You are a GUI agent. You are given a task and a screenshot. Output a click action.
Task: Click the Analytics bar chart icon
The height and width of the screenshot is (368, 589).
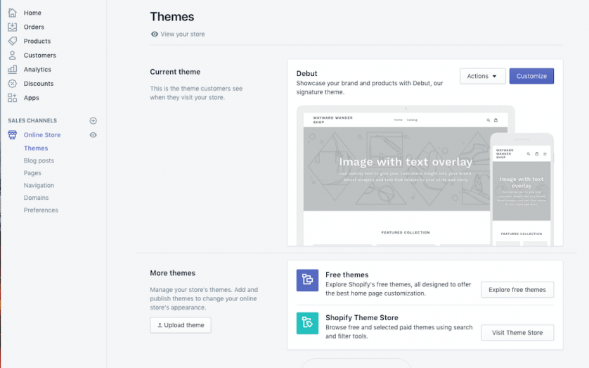click(12, 69)
